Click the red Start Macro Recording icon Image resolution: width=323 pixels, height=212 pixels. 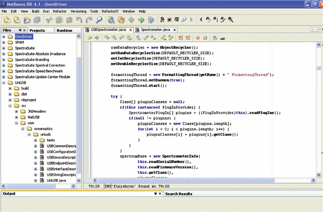pyautogui.click(x=198, y=38)
